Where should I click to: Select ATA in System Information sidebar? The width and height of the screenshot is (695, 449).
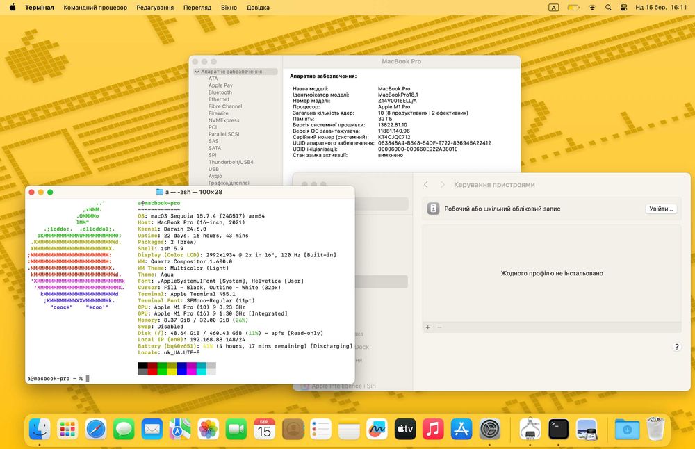tap(213, 79)
